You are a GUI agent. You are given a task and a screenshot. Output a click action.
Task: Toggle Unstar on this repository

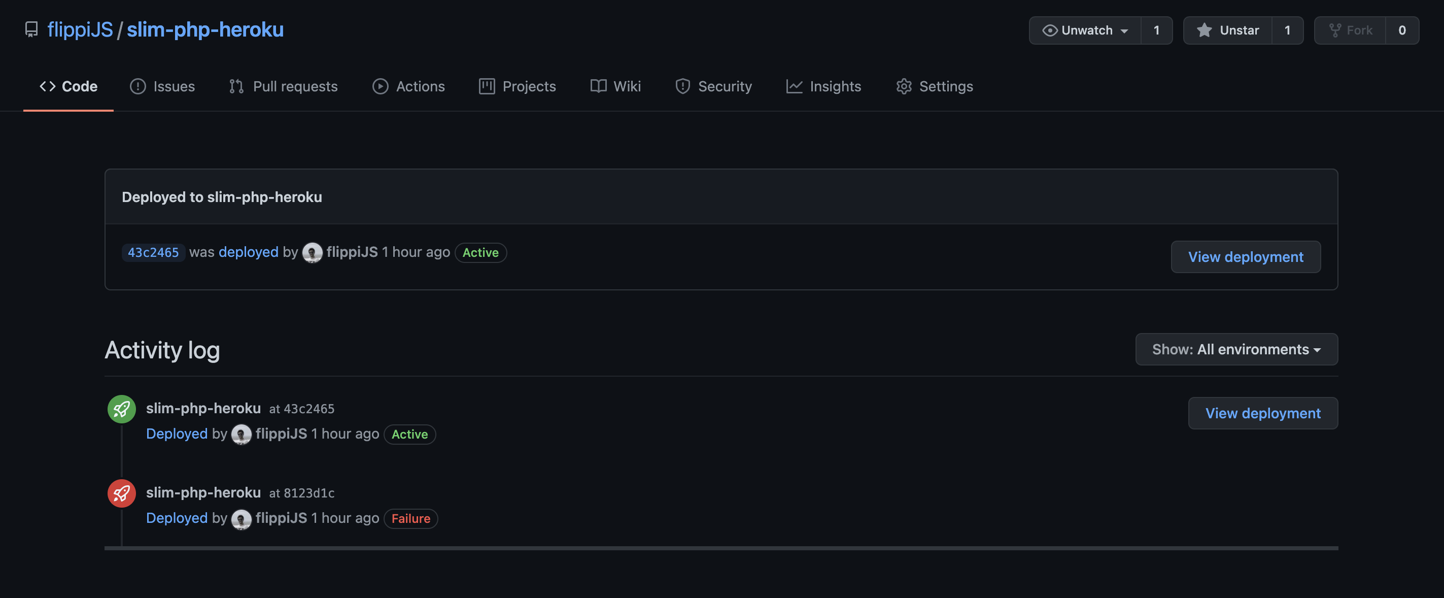coord(1228,30)
